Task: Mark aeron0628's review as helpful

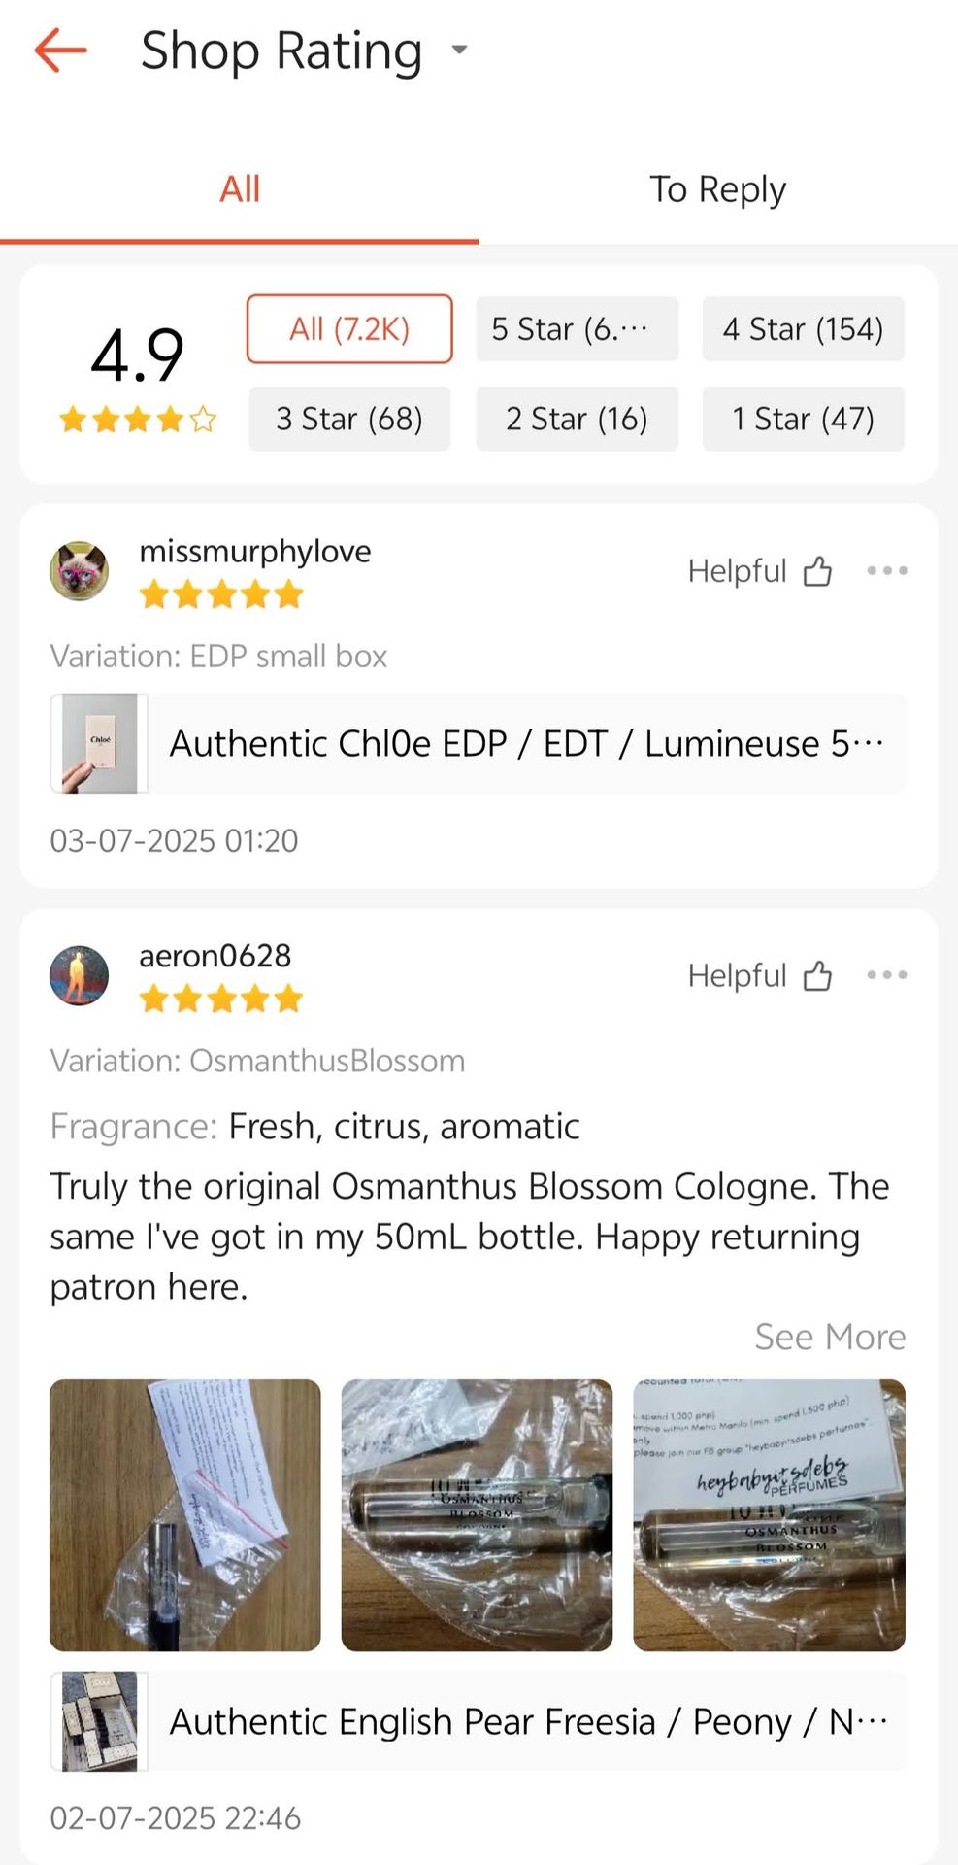Action: click(817, 975)
